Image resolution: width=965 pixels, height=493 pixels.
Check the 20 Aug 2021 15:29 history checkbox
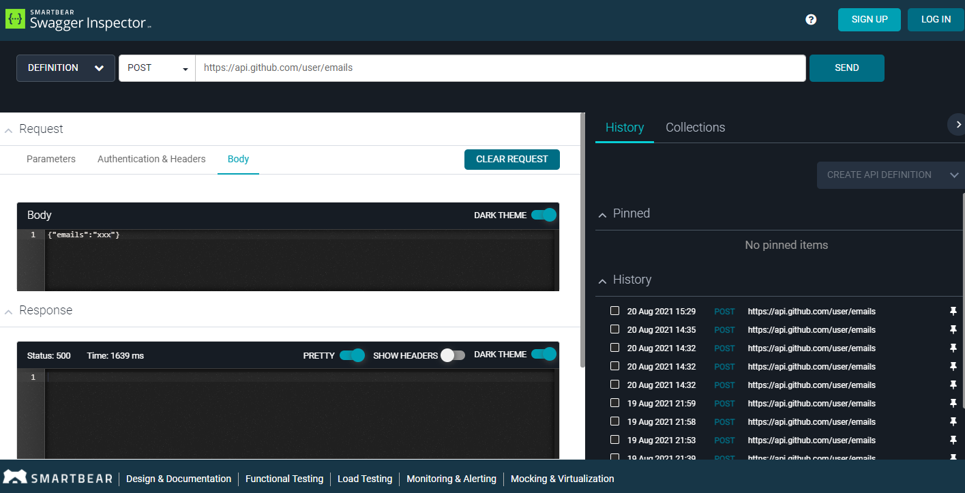[614, 311]
